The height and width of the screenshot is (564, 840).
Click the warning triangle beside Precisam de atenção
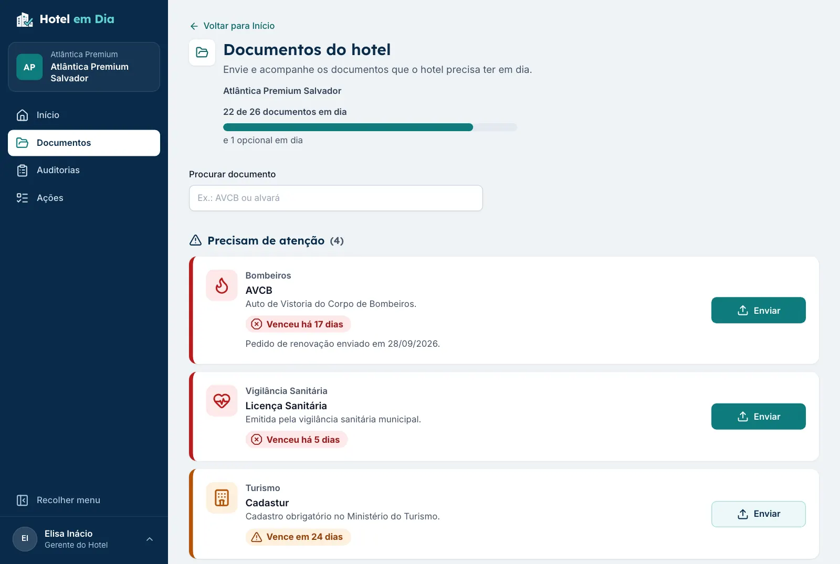[x=195, y=240]
